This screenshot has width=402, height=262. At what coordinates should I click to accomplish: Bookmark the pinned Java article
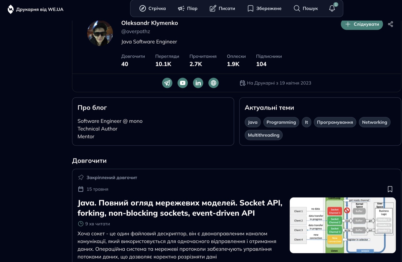(390, 189)
